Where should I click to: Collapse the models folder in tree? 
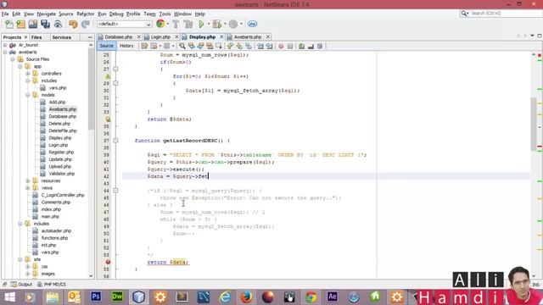coord(28,95)
